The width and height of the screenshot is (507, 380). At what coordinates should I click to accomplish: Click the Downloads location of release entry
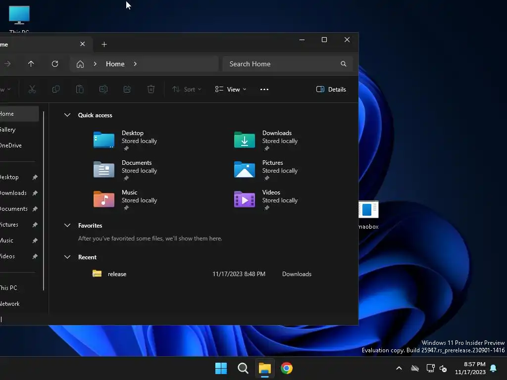[x=297, y=274]
